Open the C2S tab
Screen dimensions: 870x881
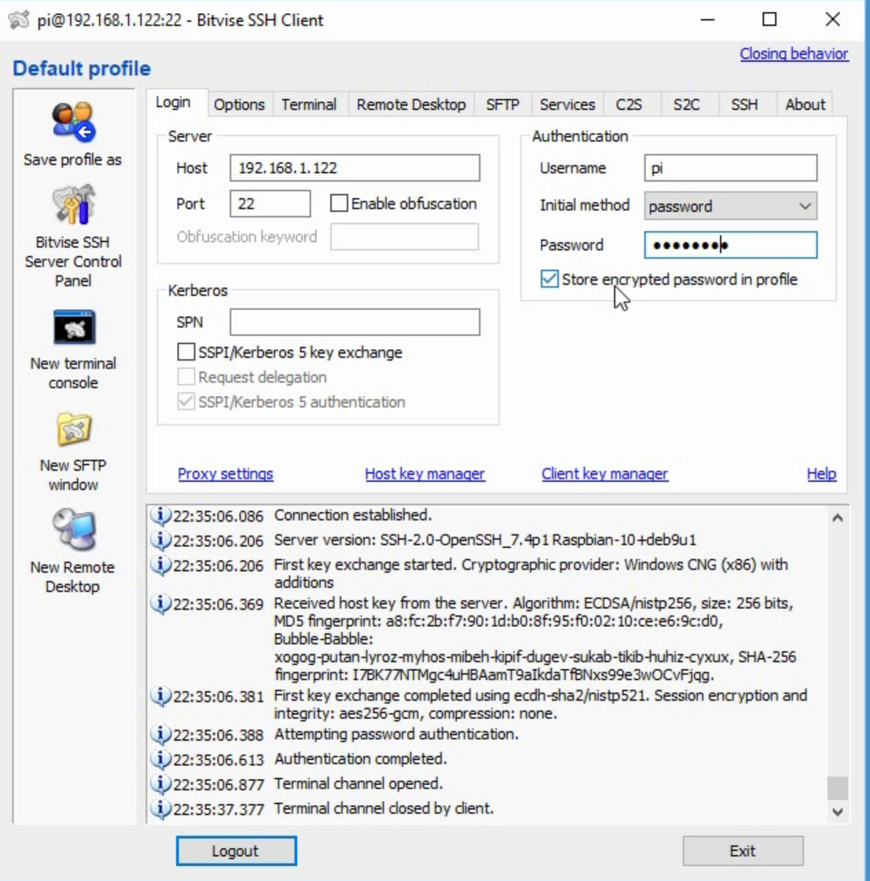(628, 105)
